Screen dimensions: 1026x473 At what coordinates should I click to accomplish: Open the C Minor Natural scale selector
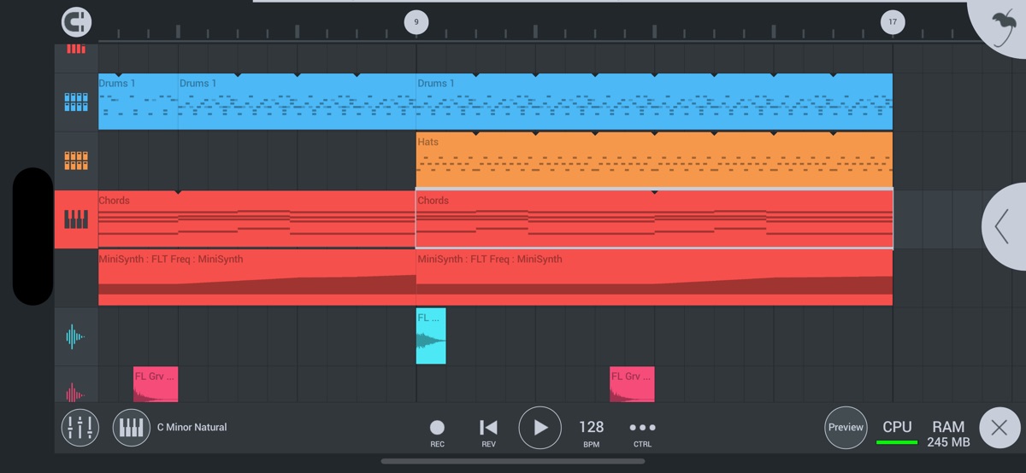pyautogui.click(x=192, y=428)
